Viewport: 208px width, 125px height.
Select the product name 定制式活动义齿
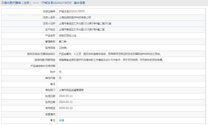click(x=67, y=36)
